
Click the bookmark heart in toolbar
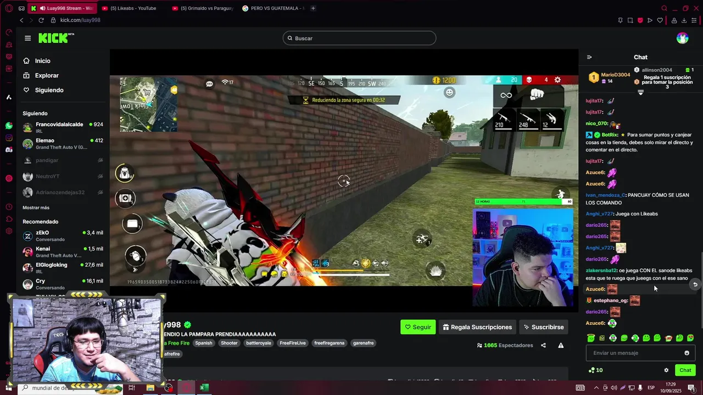pyautogui.click(x=660, y=20)
